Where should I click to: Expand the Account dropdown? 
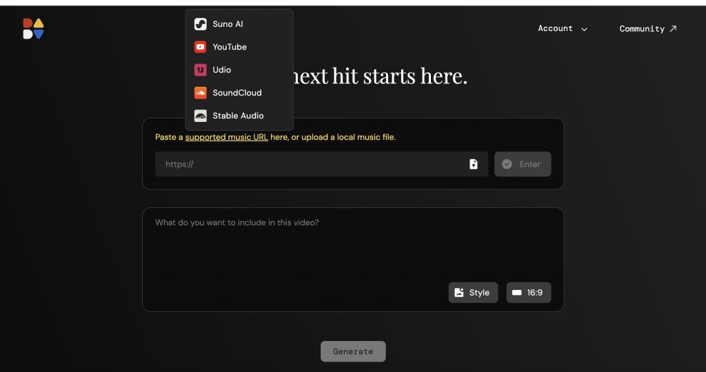[x=563, y=28]
